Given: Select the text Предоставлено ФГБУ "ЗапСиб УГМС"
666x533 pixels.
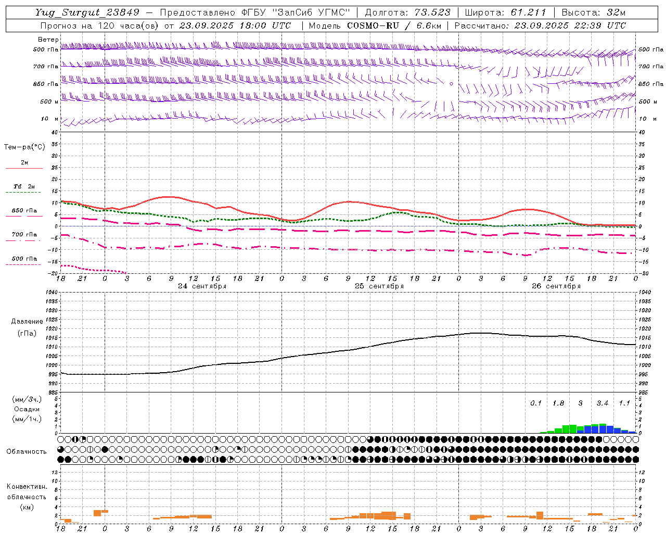Looking at the screenshot, I should coord(255,12).
